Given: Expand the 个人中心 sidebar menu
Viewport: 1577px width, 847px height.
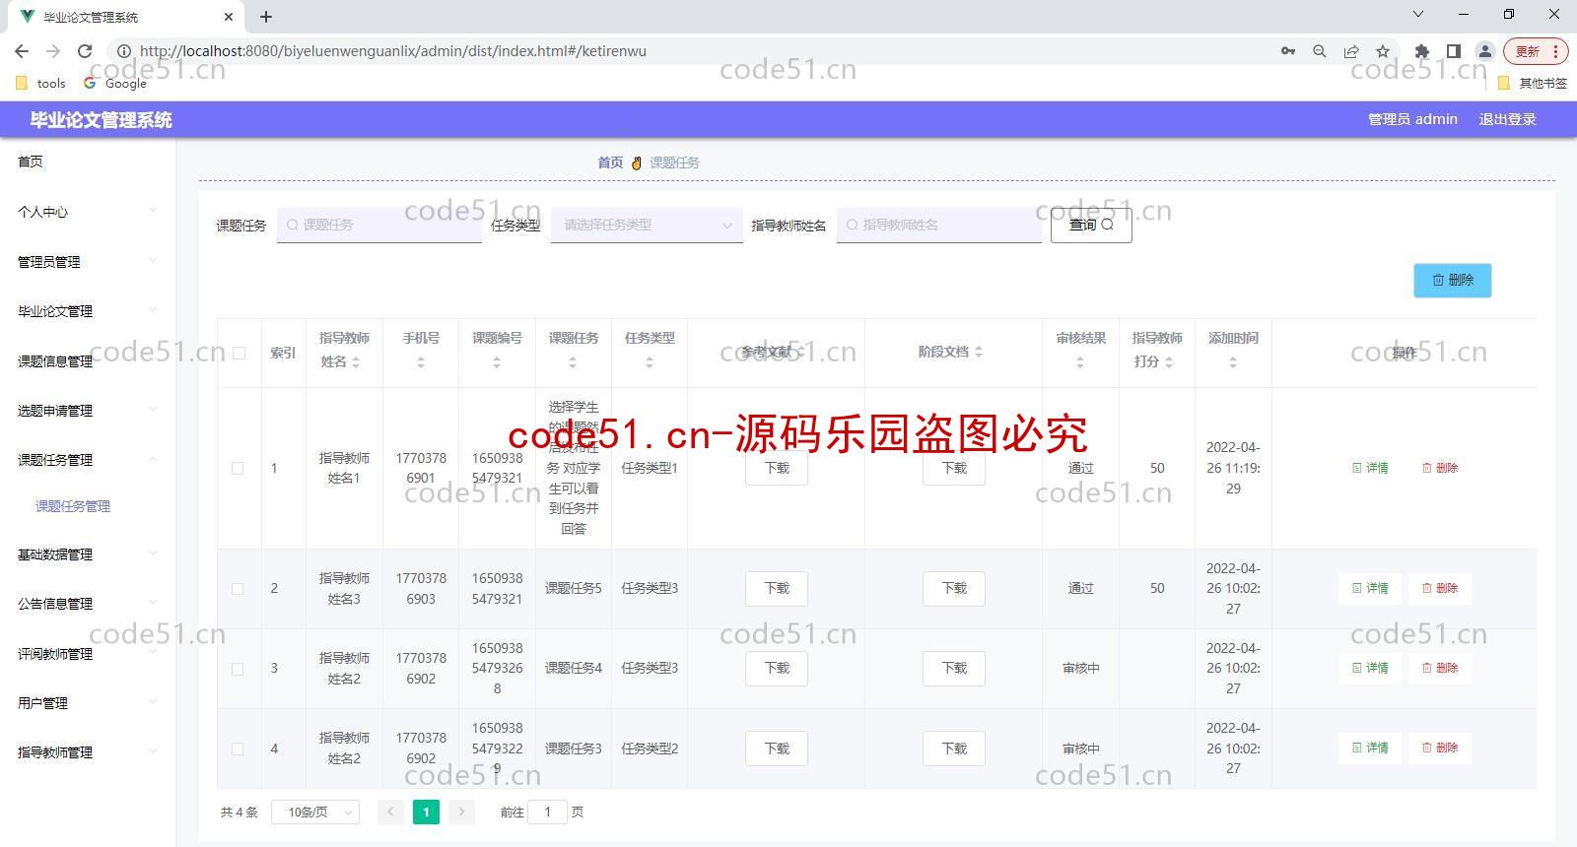Looking at the screenshot, I should 88,211.
